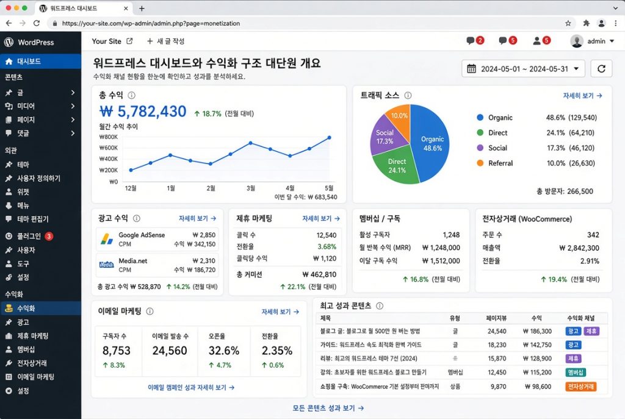Open the browser three-dot menu
Viewport: 625px width, 419px height.
pos(616,23)
